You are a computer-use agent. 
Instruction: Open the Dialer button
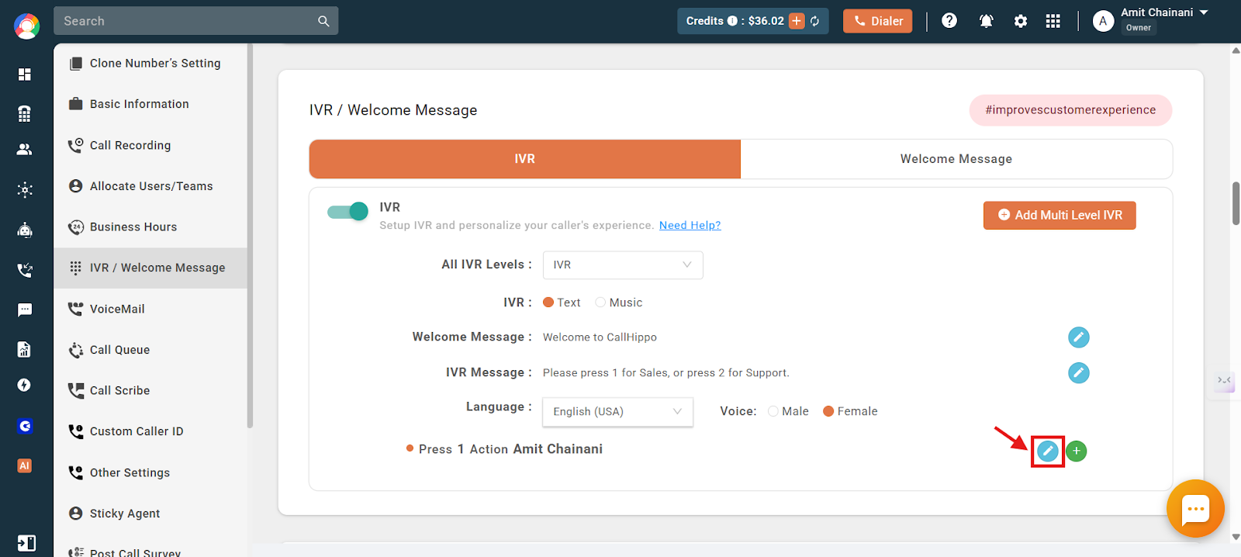click(x=878, y=21)
